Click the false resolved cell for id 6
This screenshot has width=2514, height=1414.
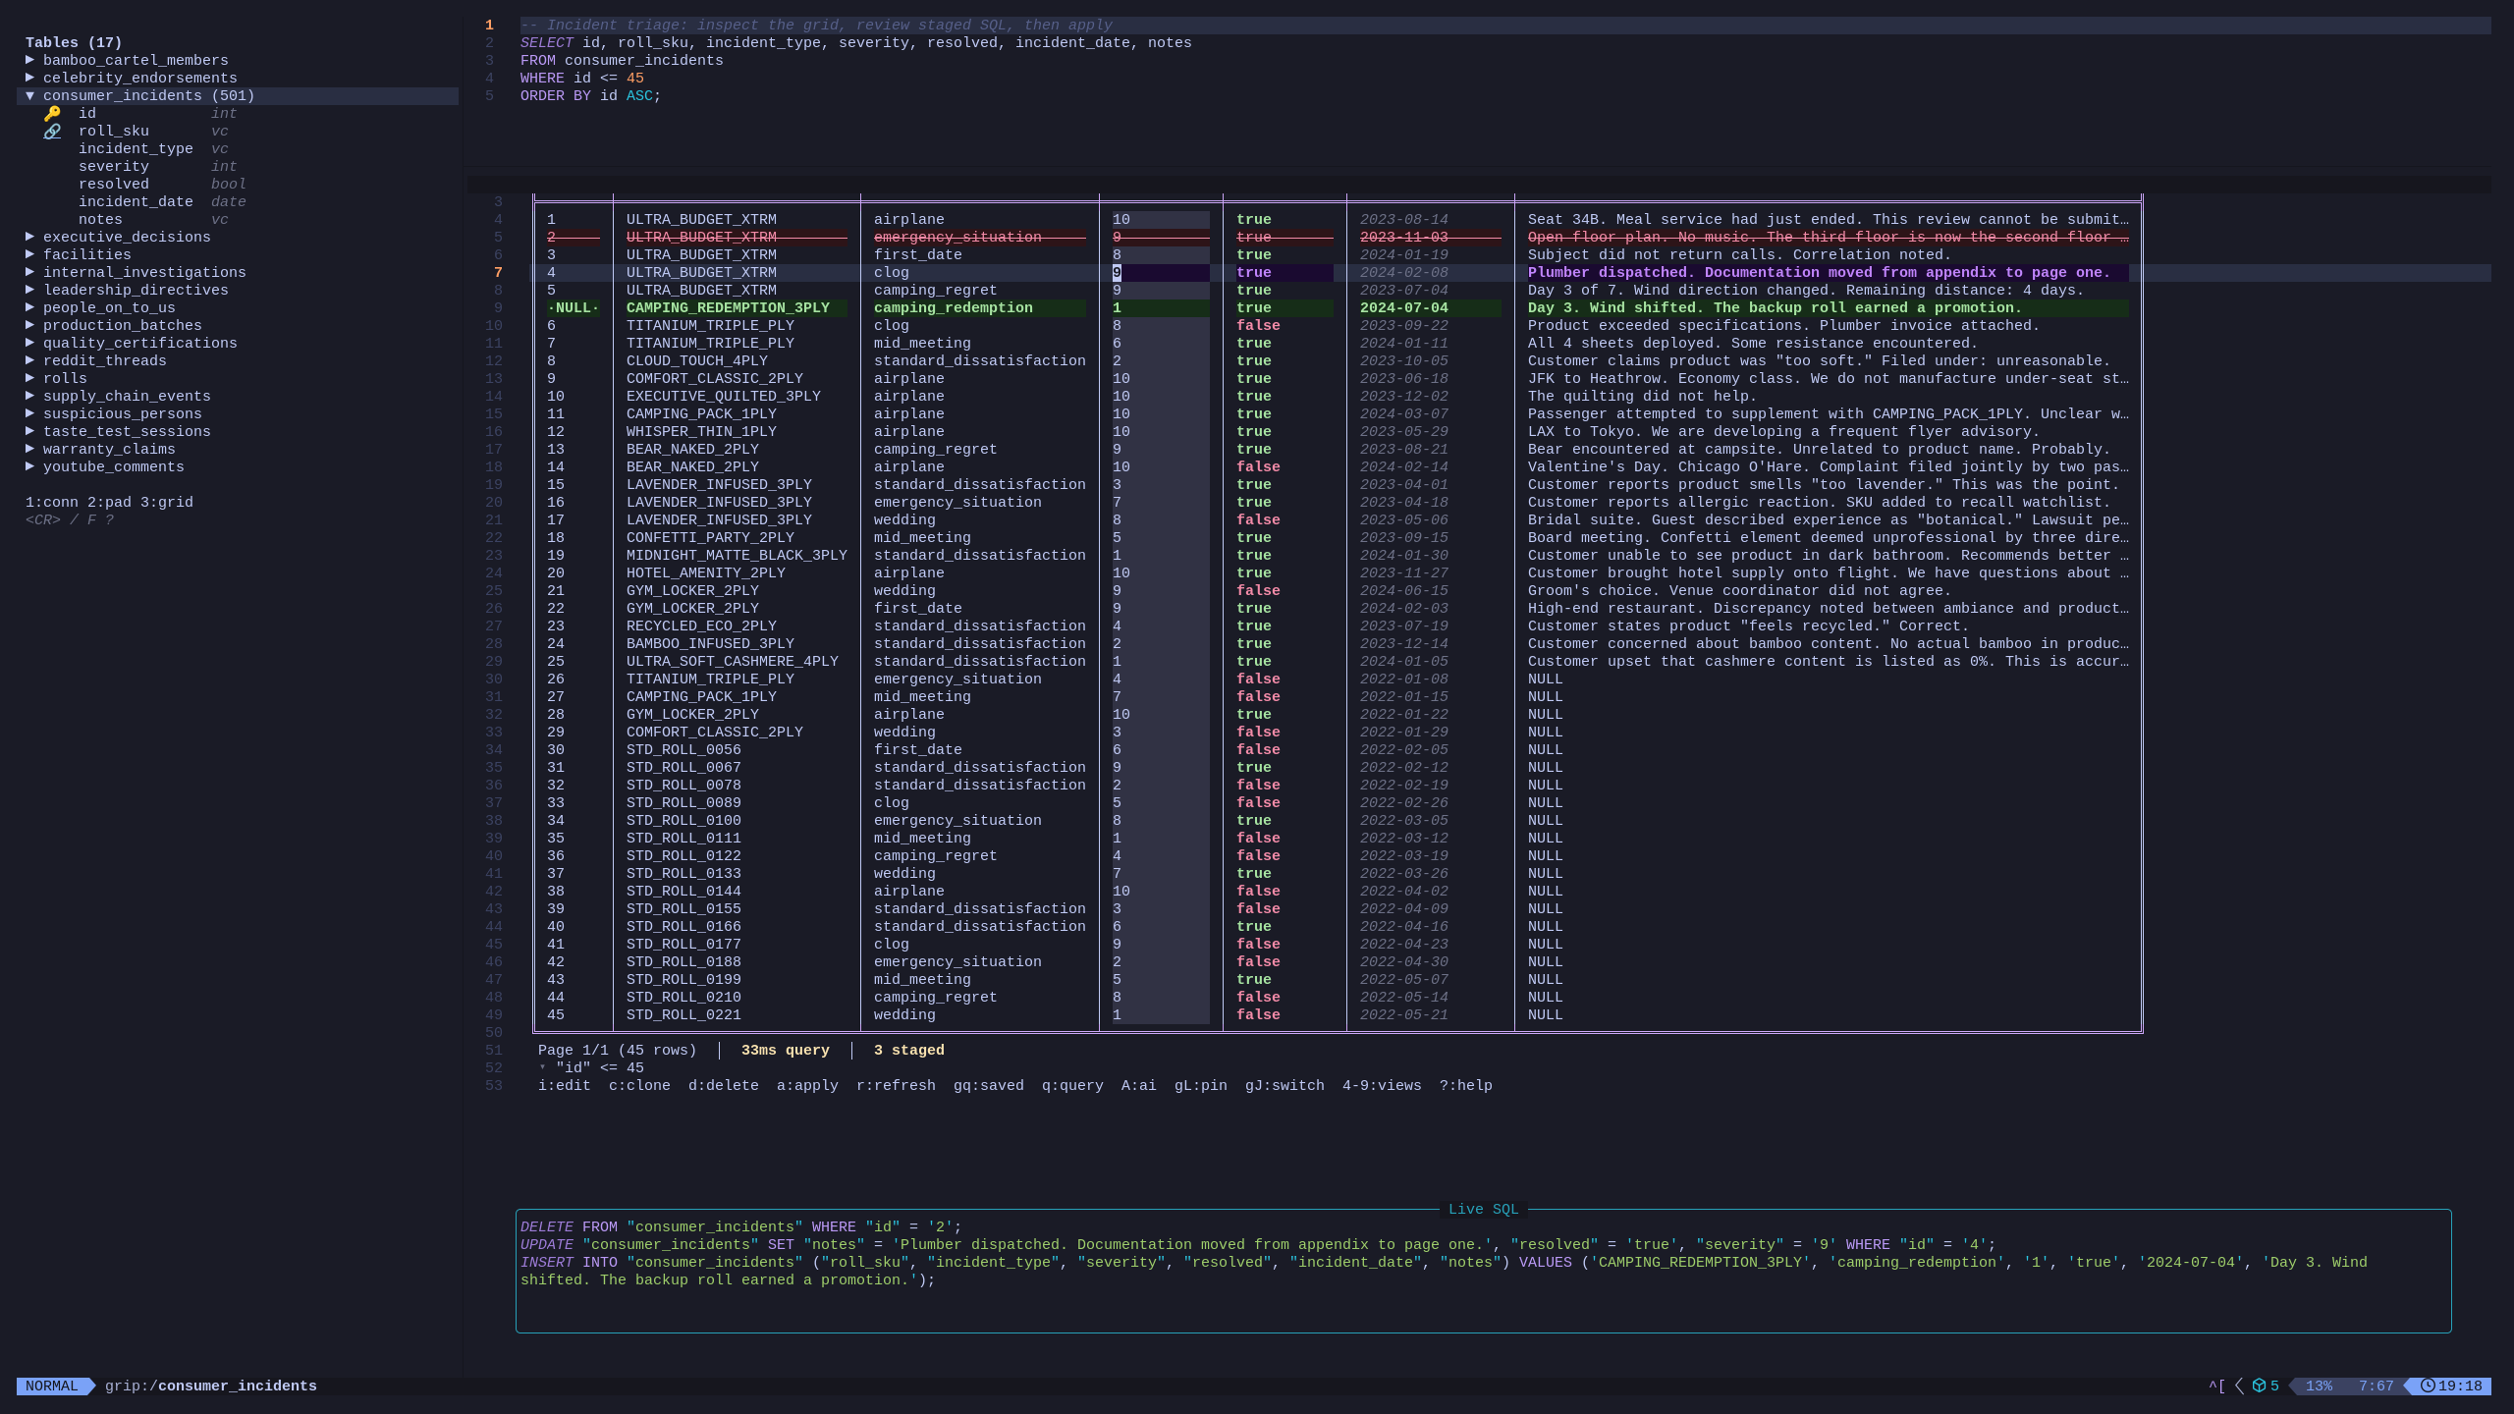(x=1258, y=326)
